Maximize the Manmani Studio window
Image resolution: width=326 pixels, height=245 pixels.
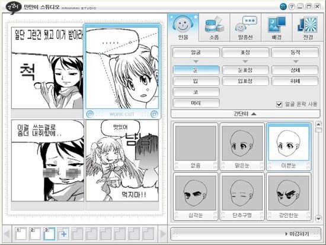309,7
